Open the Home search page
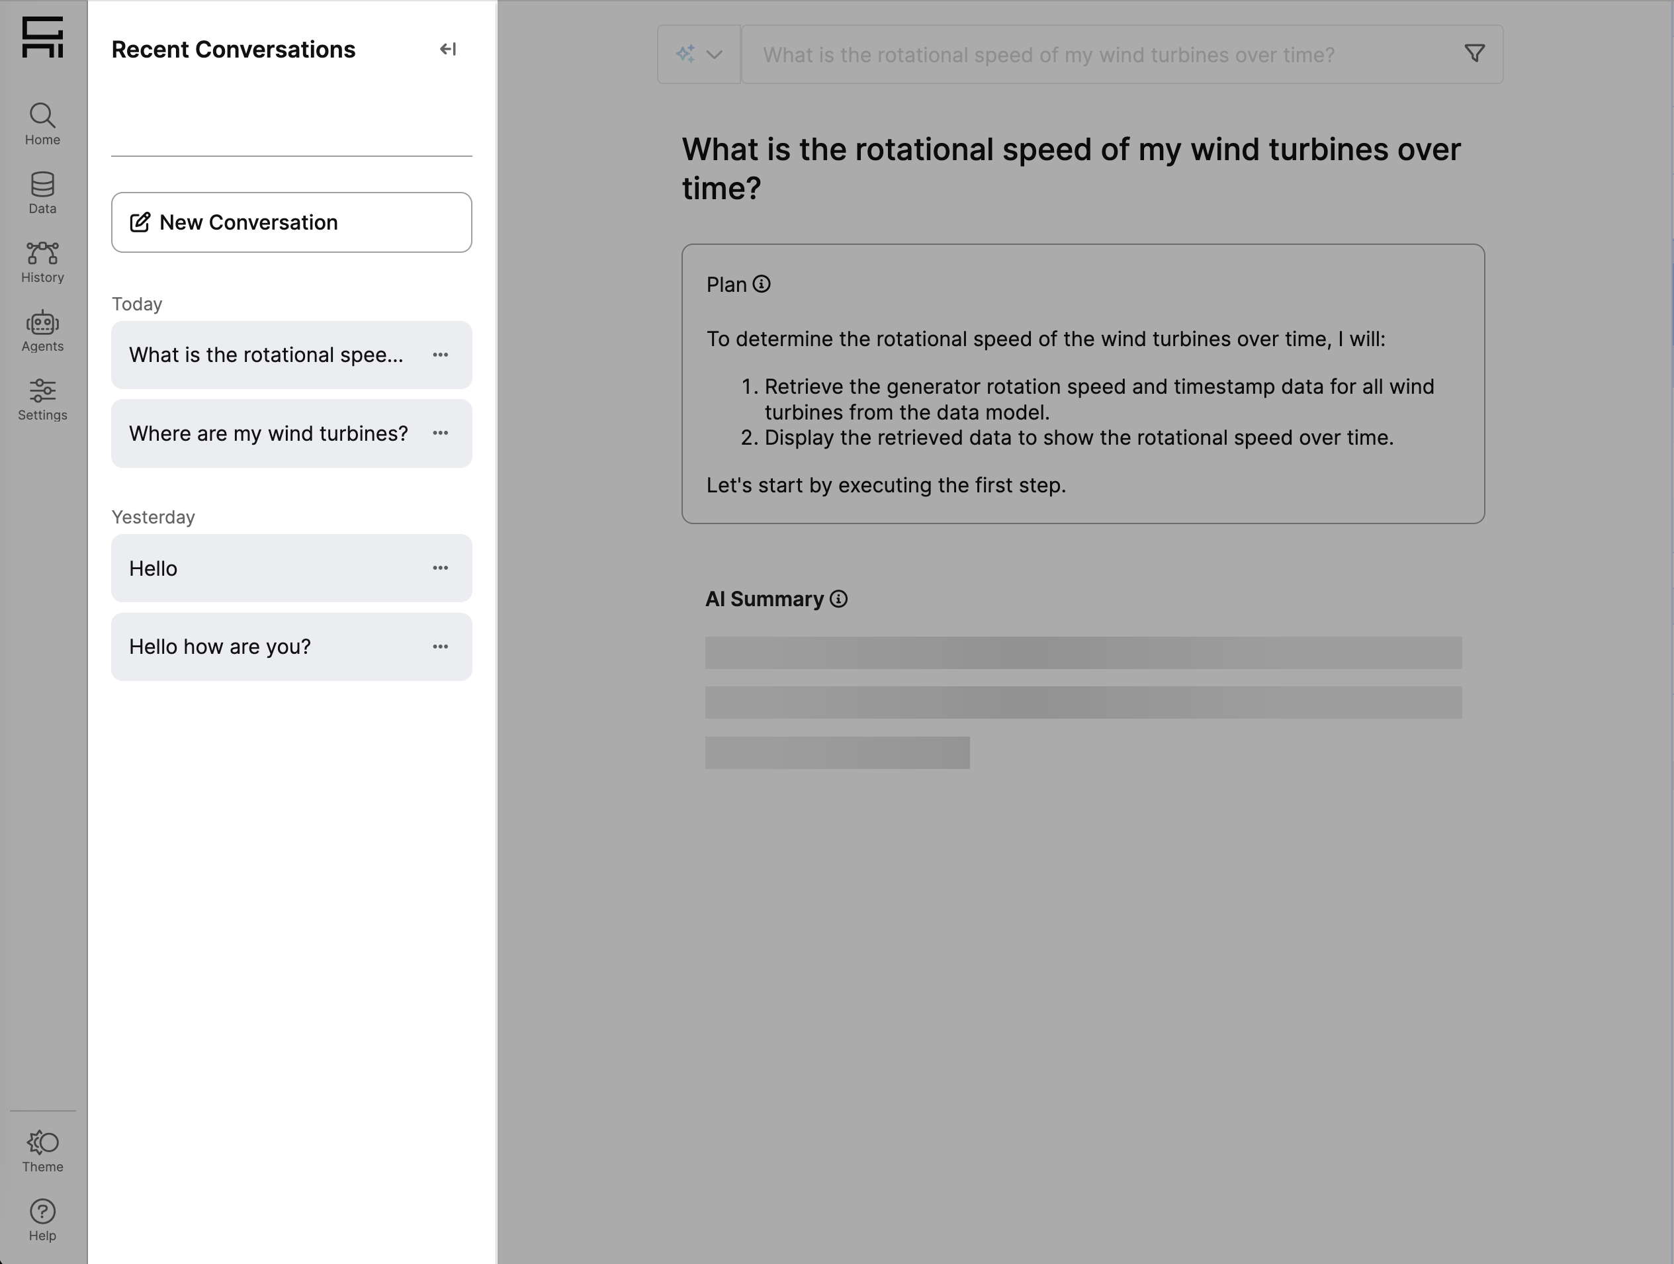The width and height of the screenshot is (1674, 1264). pos(42,123)
